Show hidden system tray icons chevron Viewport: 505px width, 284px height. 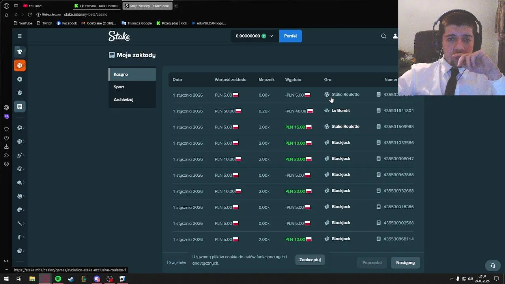coord(451,279)
